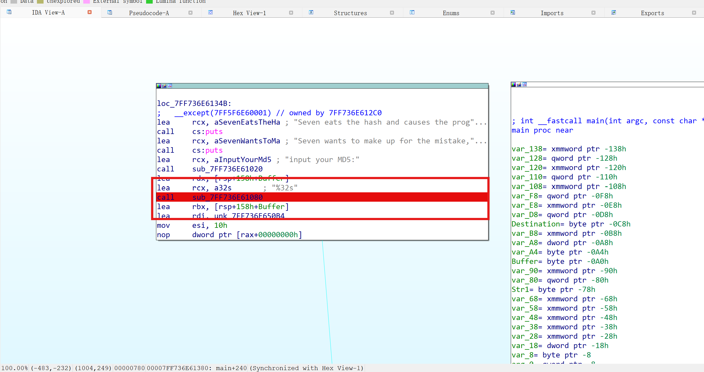Click the Hex View-1 tab icon
The height and width of the screenshot is (372, 704).
click(211, 12)
